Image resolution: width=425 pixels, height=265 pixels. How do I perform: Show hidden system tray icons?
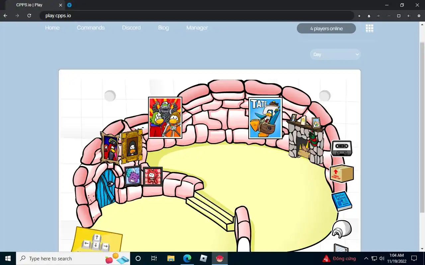[x=366, y=258]
